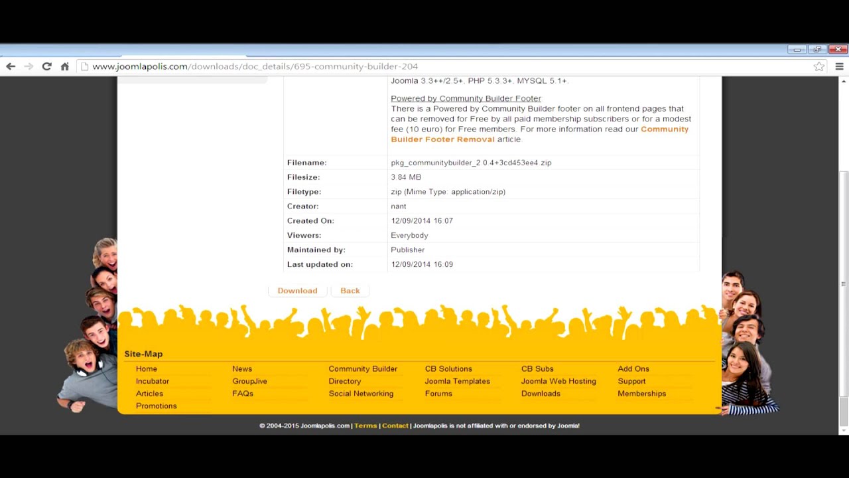Restore down the browser window
Image resolution: width=849 pixels, height=478 pixels.
[817, 49]
